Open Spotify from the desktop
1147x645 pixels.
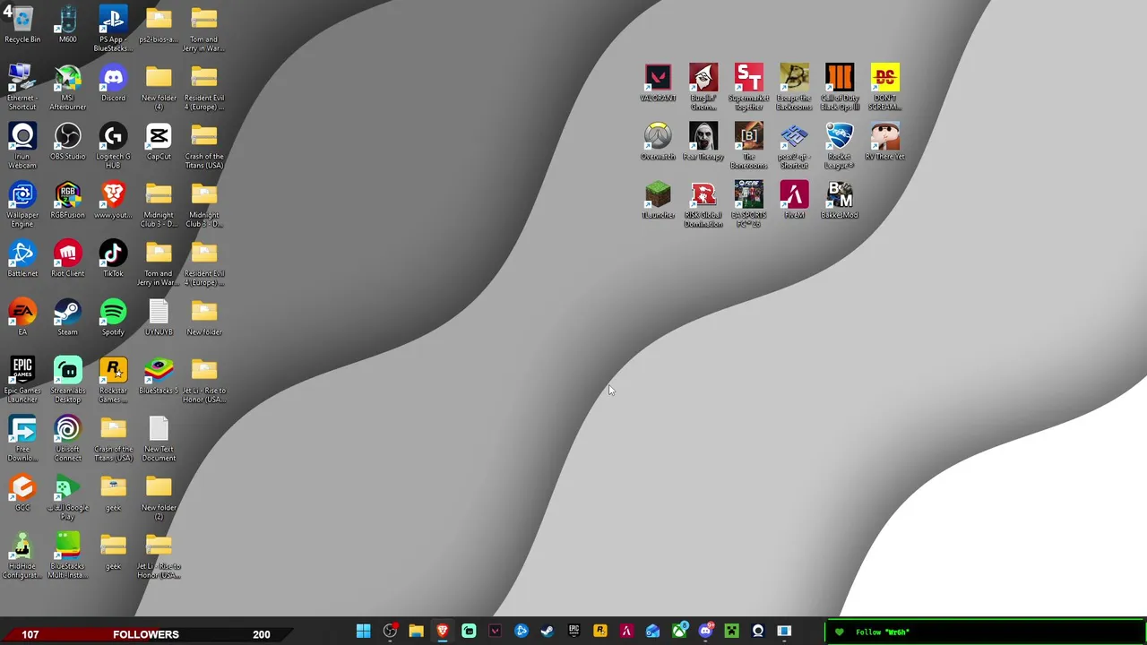pos(113,317)
